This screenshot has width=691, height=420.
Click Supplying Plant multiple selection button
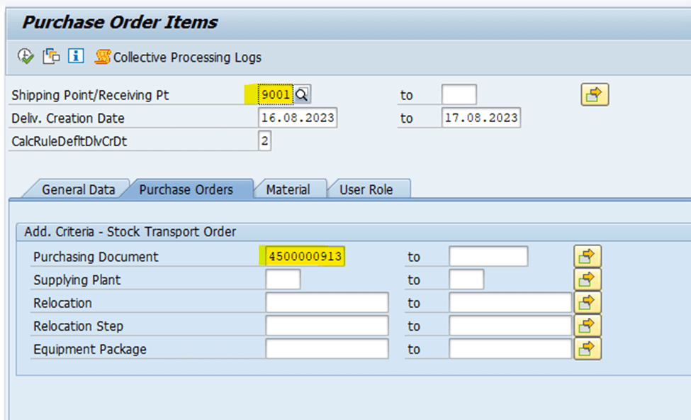pos(588,280)
